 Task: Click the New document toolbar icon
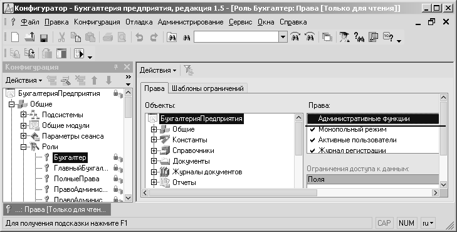15,37
